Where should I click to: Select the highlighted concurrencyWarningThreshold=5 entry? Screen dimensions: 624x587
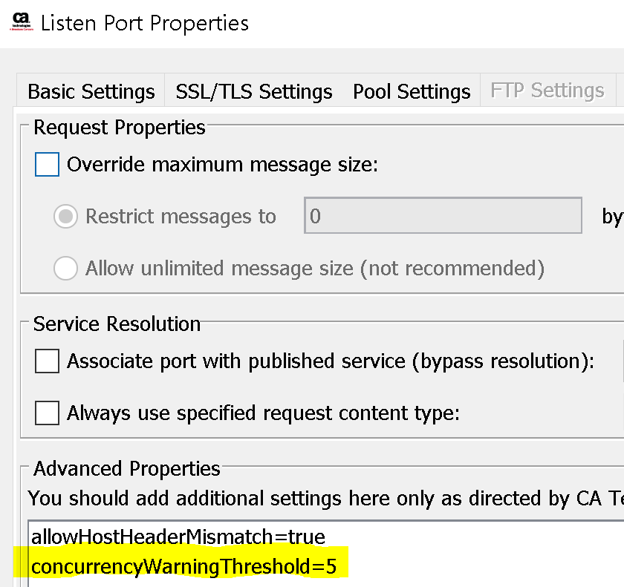(x=183, y=567)
